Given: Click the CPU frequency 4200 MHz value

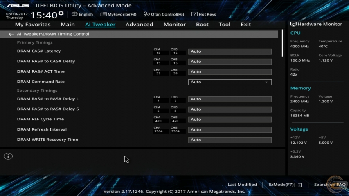Looking at the screenshot, I should click(299, 47).
